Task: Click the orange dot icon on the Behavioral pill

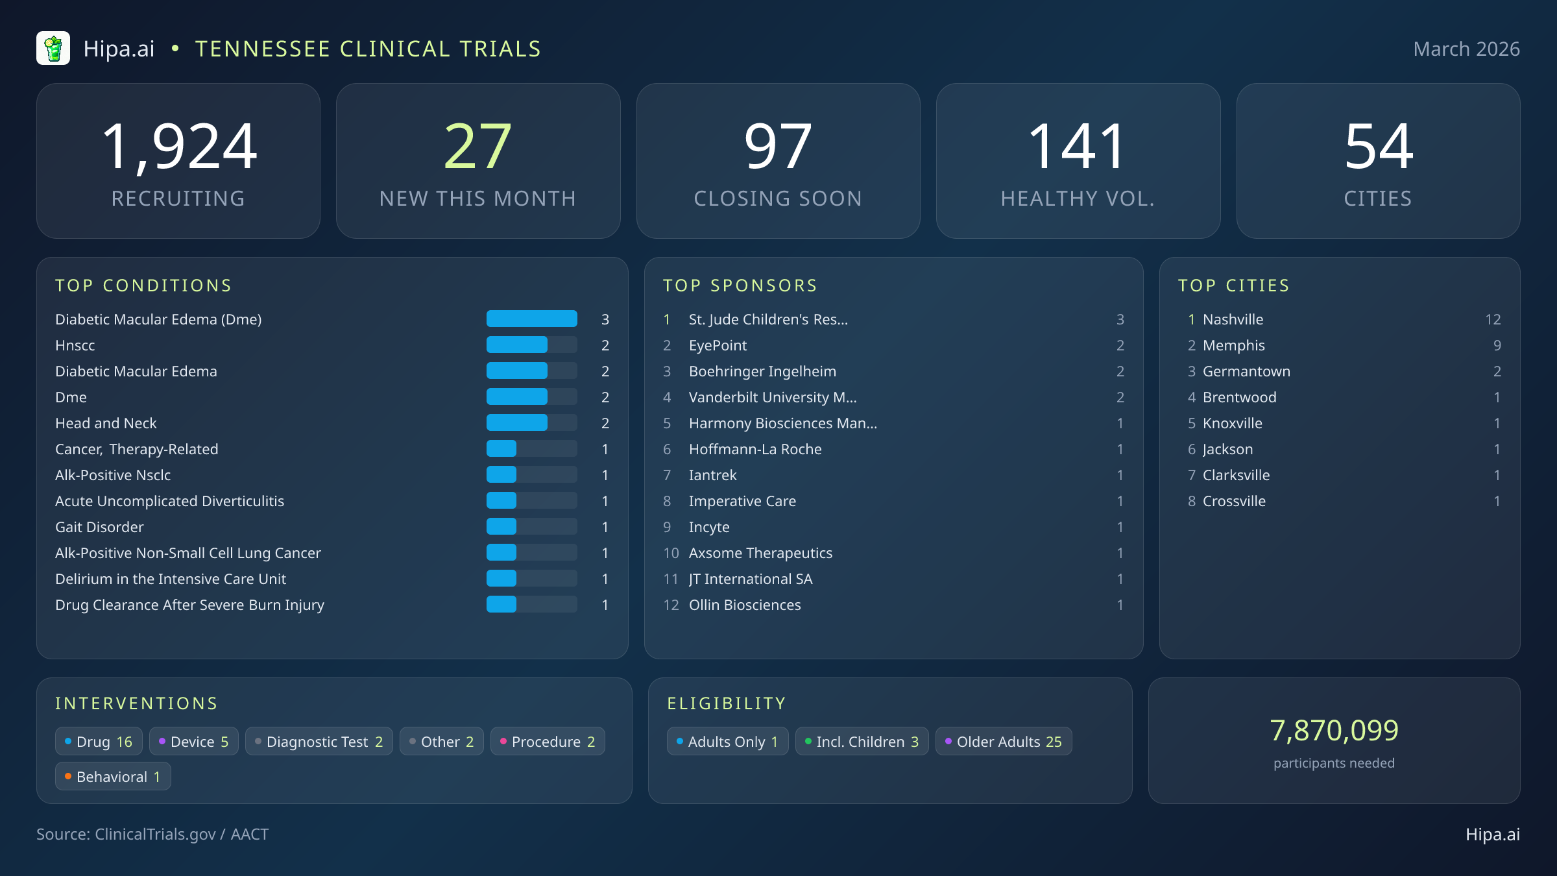Action: (x=69, y=776)
